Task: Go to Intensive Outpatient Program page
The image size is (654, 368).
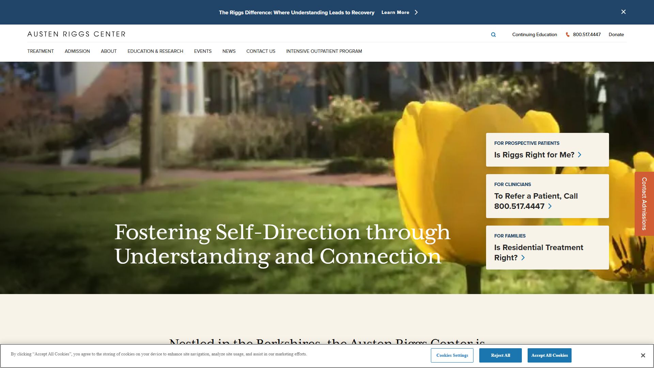Action: (x=324, y=51)
